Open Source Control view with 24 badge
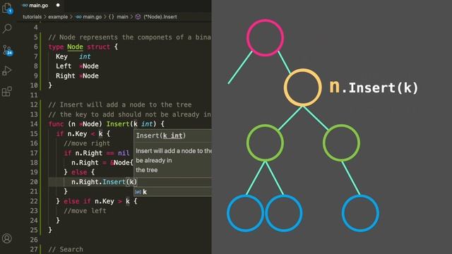452x254 pixels. (x=8, y=50)
